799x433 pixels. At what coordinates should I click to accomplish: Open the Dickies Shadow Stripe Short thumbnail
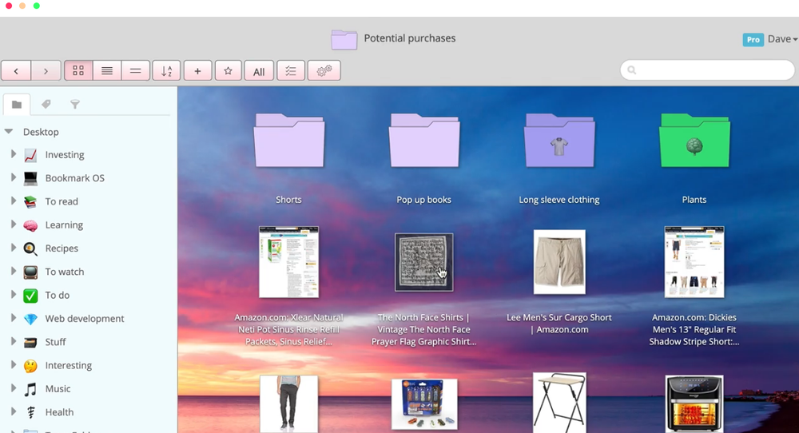[694, 262]
